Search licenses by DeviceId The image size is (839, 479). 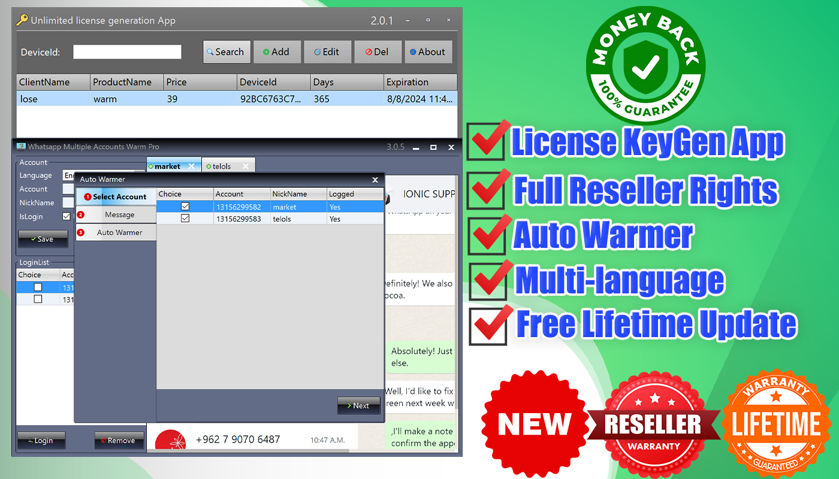click(227, 52)
